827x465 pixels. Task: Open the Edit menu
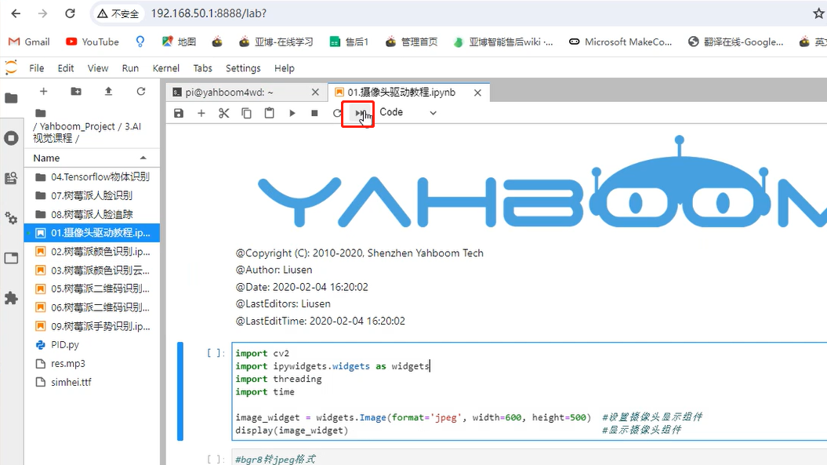66,68
